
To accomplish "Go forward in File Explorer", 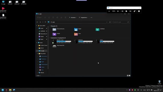I will 40,22.
